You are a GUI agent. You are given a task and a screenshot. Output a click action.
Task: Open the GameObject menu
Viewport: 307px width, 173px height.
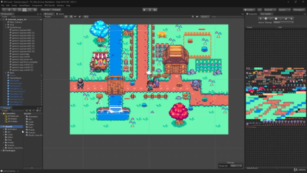[x=24, y=5]
